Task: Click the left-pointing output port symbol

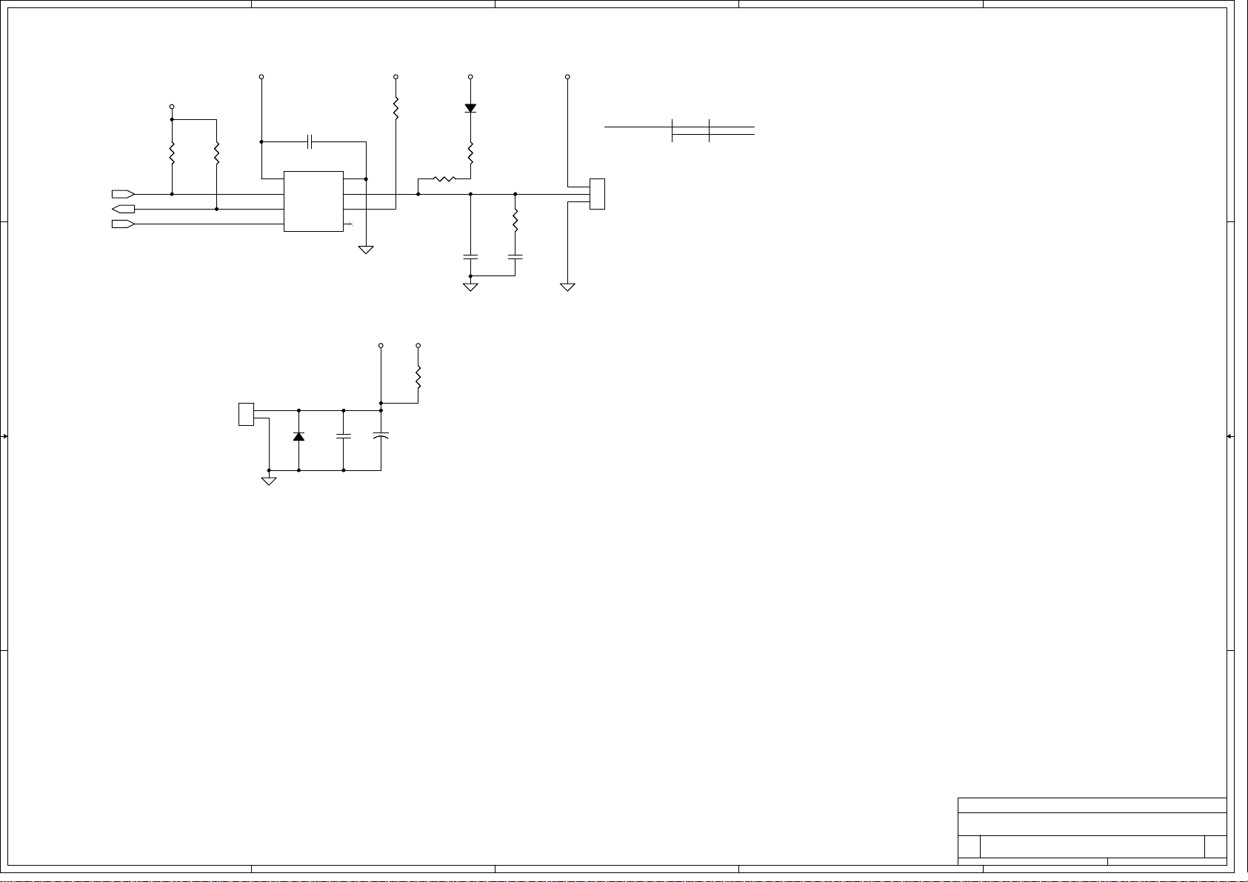Action: coord(123,209)
